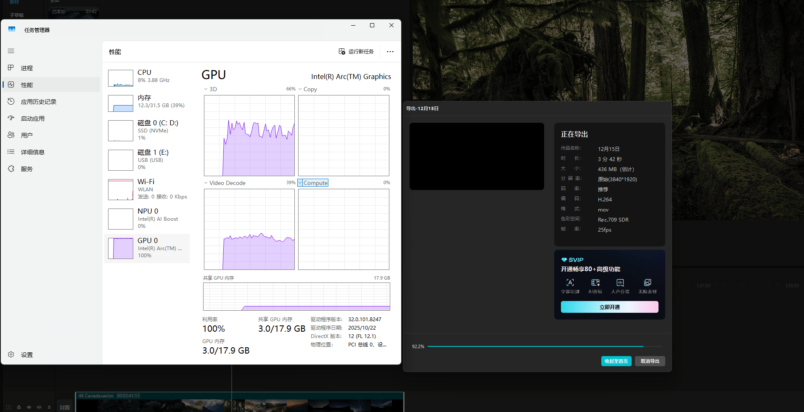
Task: Expand the Copy engine graph dropdown
Action: (x=300, y=89)
